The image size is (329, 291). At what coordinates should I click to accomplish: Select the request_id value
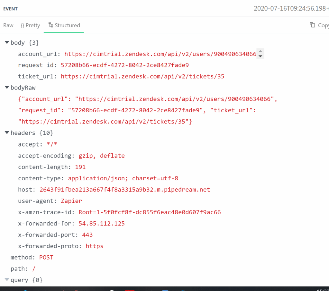124,65
